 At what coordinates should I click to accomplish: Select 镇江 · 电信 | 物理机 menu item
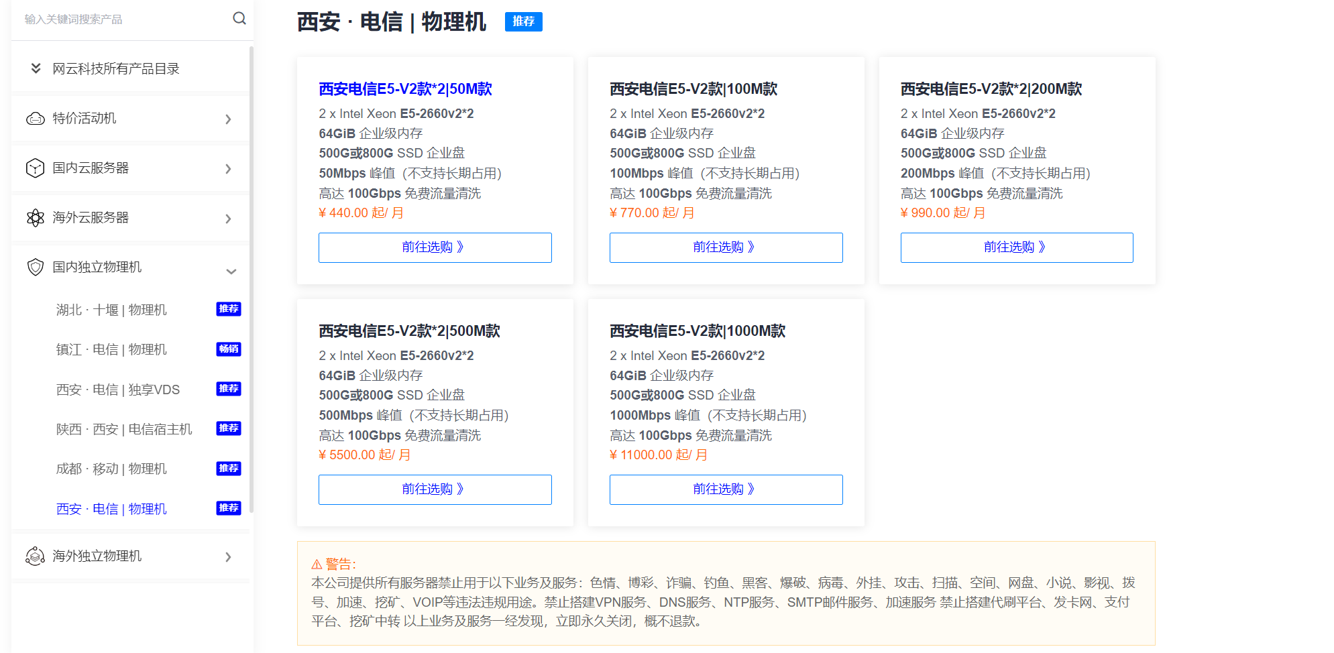click(111, 349)
